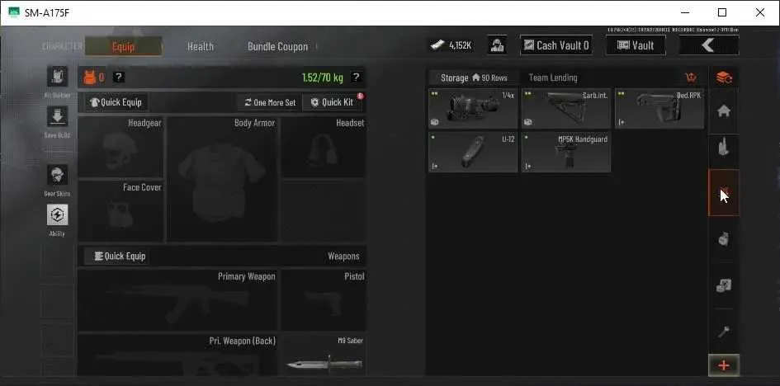780x386 pixels.
Task: Click the friends icon next to cash balance
Action: click(497, 45)
